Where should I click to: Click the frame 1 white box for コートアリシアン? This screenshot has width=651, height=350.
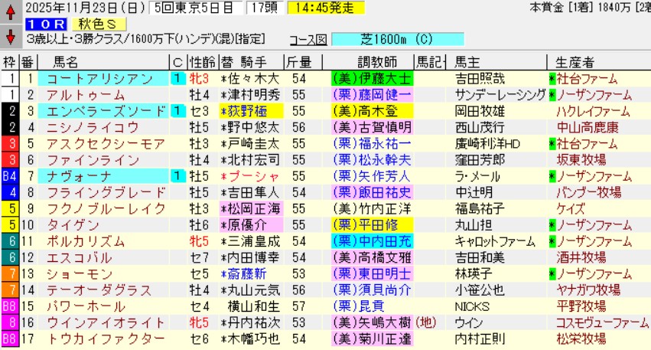click(9, 78)
